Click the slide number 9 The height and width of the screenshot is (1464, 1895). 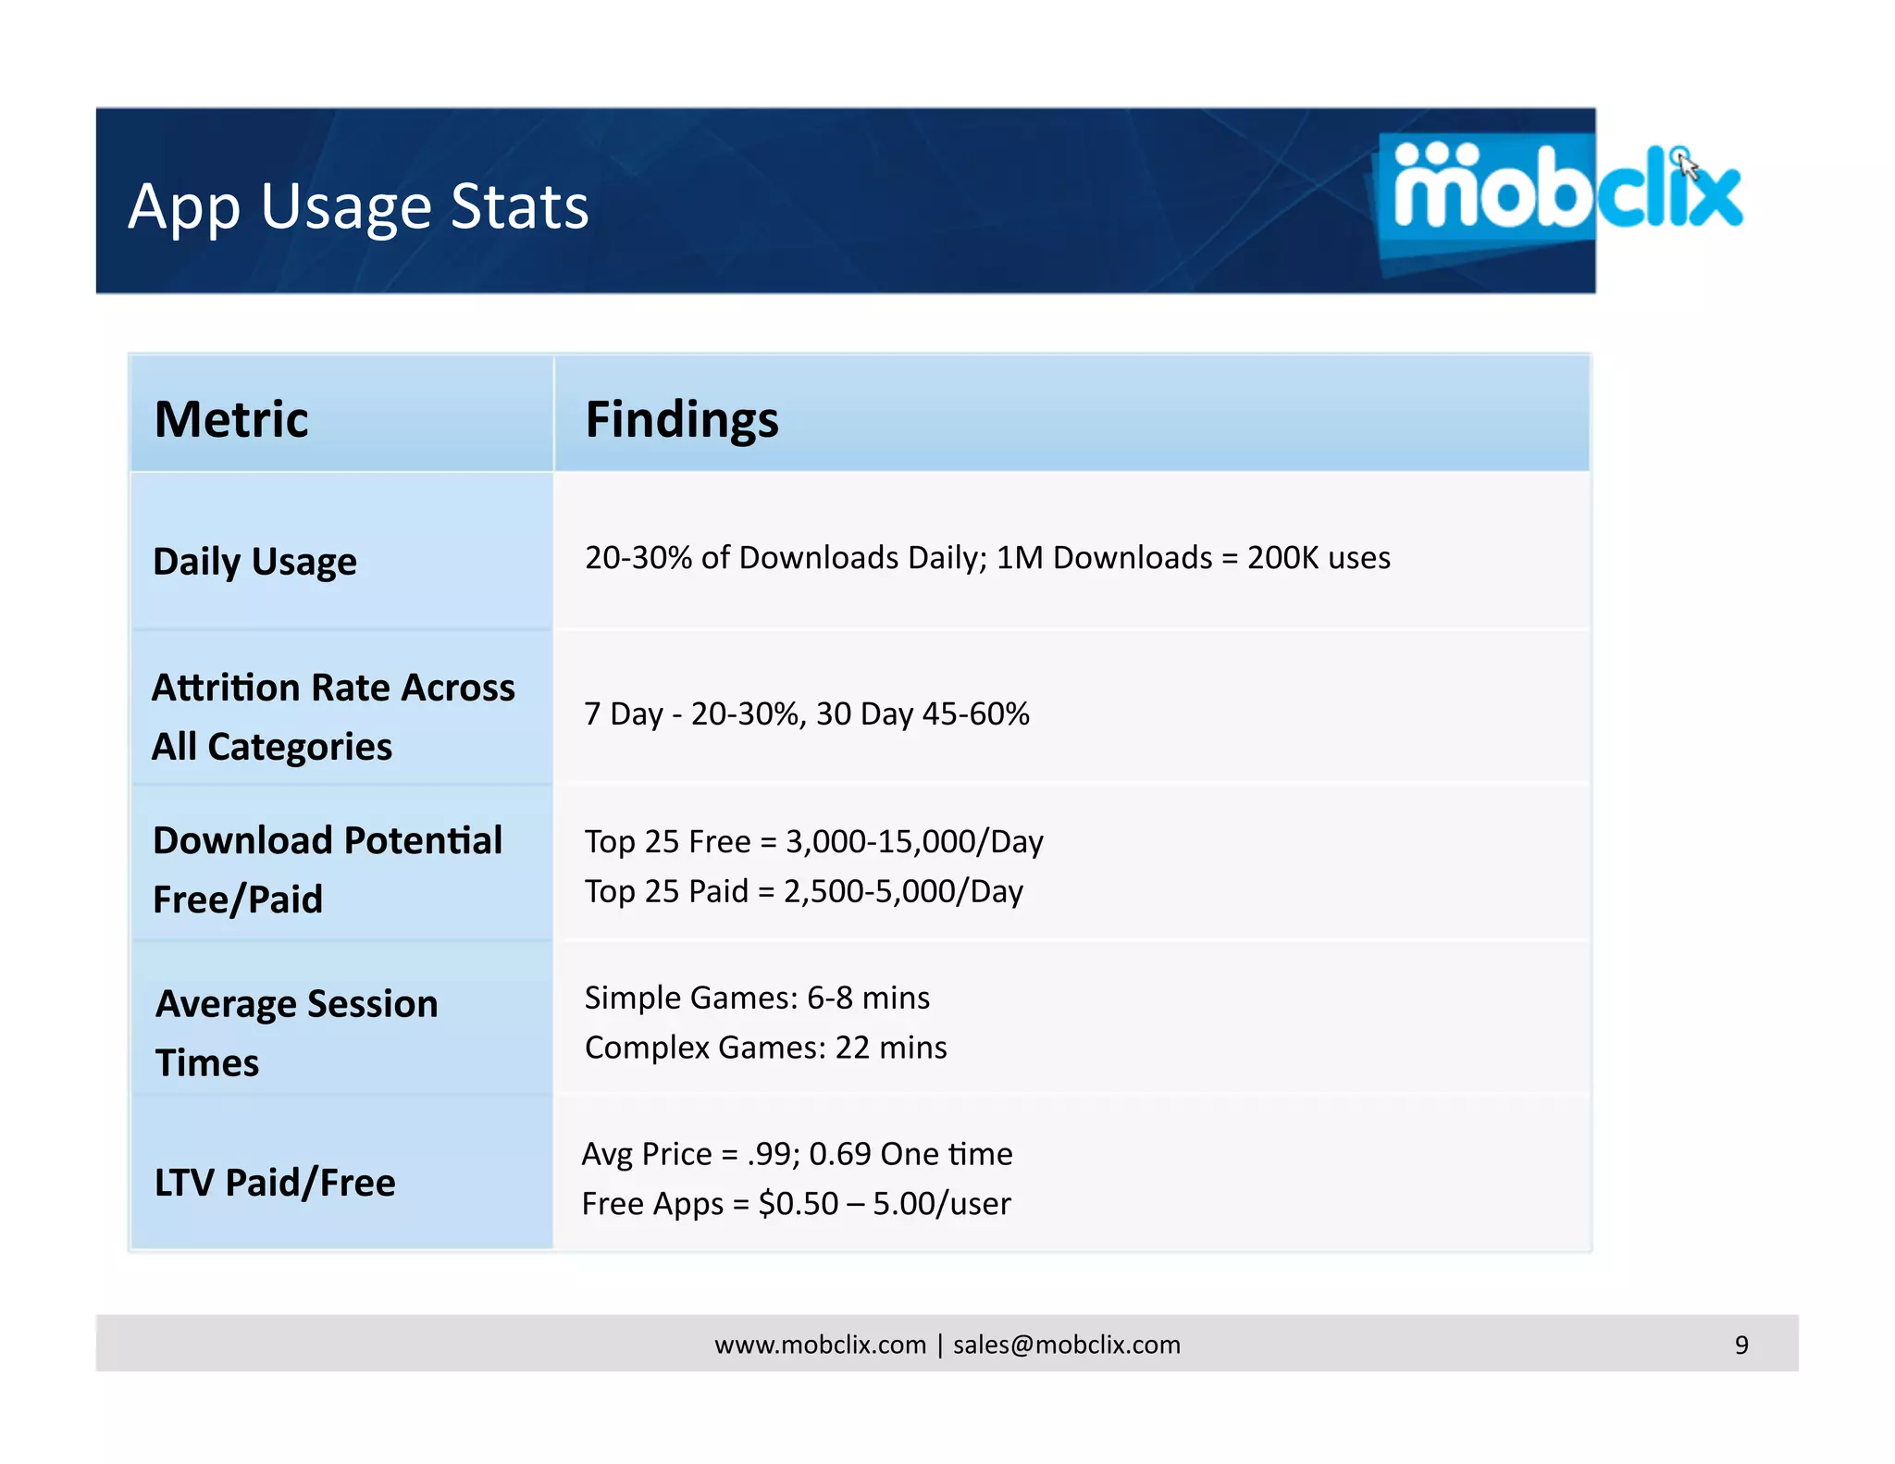[x=1741, y=1345]
